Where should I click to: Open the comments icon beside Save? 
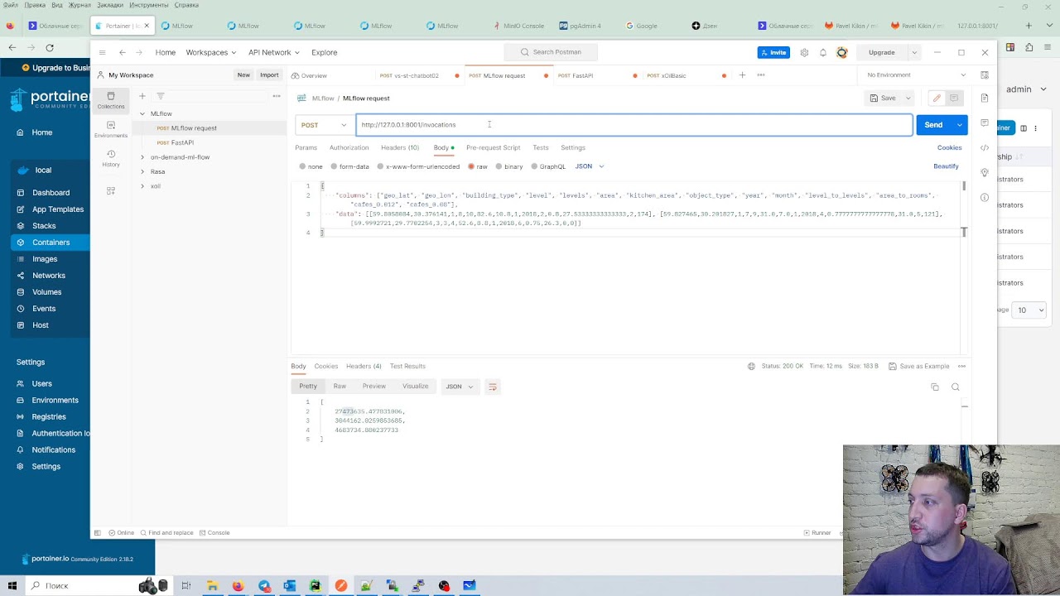[954, 98]
